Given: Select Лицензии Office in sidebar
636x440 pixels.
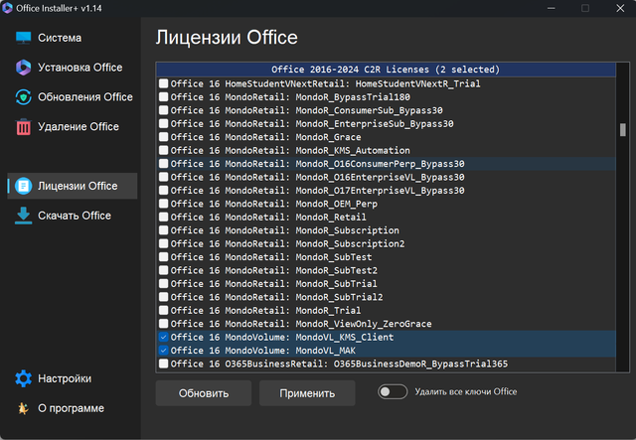Looking at the screenshot, I should [73, 186].
